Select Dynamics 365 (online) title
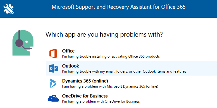 click(85, 81)
